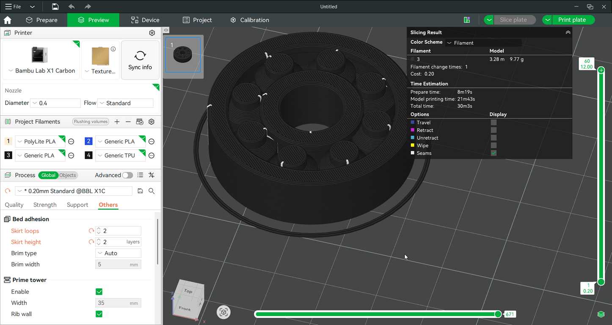Switch to the Calibration tab

[250, 20]
